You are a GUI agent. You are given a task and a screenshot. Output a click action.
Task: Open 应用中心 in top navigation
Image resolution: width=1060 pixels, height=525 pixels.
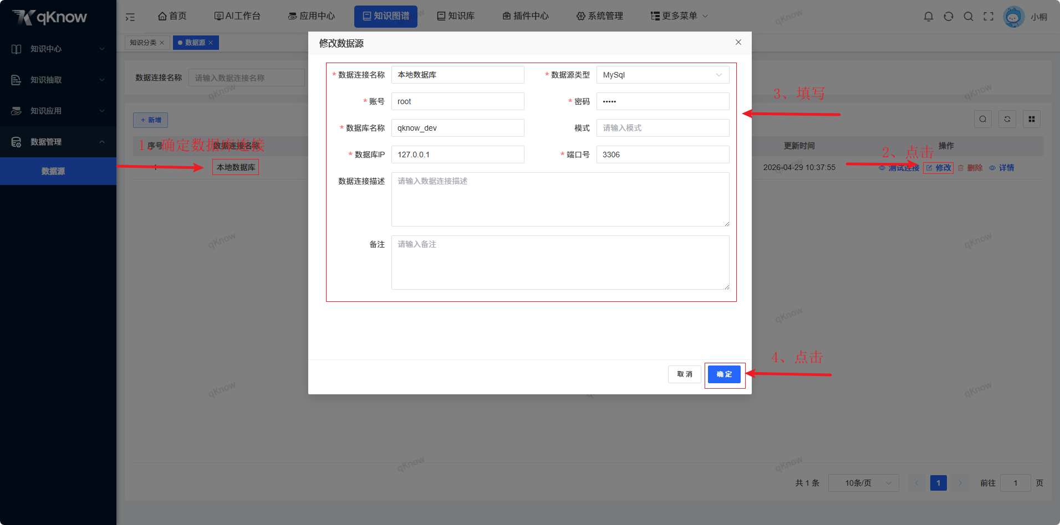[312, 16]
